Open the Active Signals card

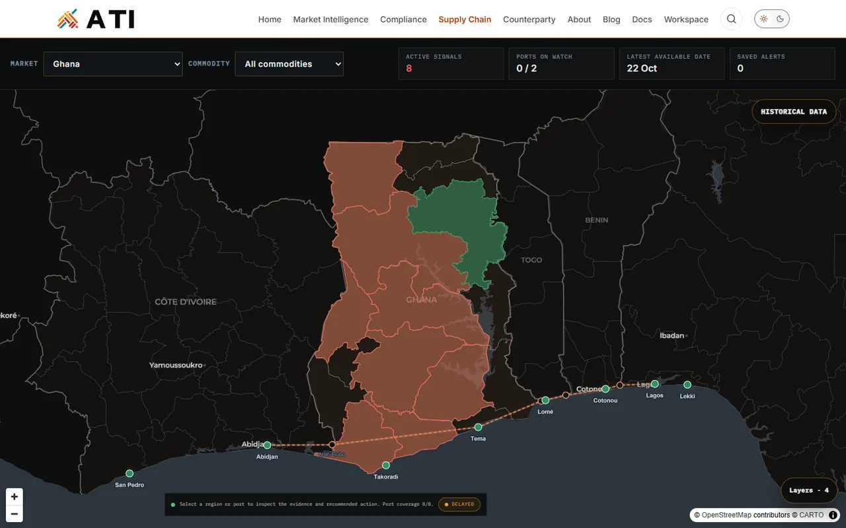[451, 64]
